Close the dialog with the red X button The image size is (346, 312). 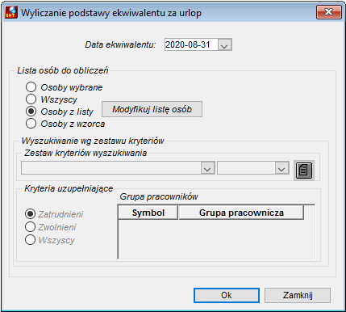click(329, 12)
